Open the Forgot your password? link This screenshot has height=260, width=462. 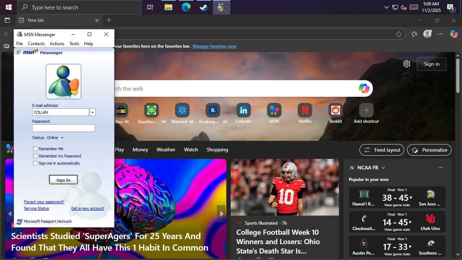(44, 202)
